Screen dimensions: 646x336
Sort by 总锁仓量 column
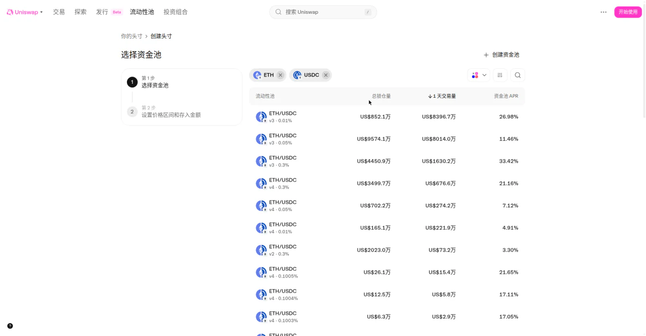pos(381,96)
